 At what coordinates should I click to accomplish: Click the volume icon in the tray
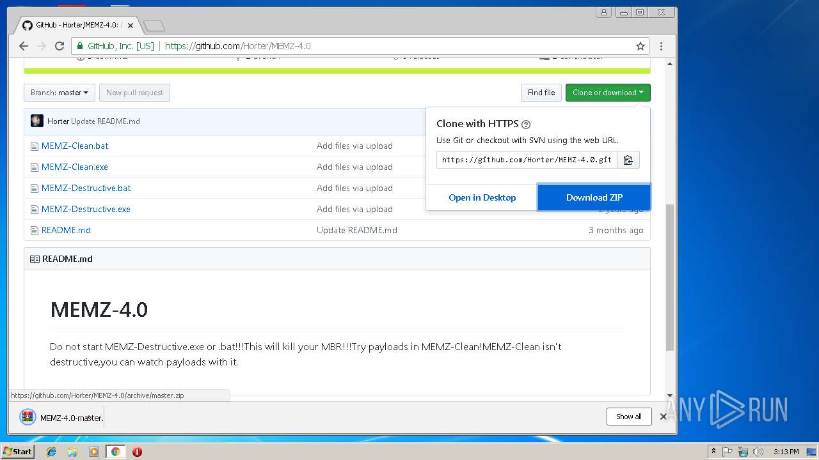pyautogui.click(x=758, y=452)
